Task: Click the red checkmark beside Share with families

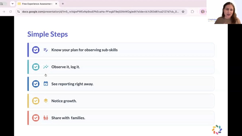Action: tap(36, 118)
